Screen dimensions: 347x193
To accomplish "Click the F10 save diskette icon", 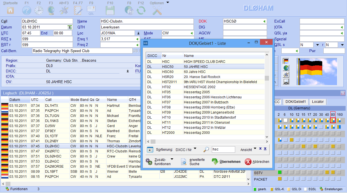I will (x=110, y=10).
